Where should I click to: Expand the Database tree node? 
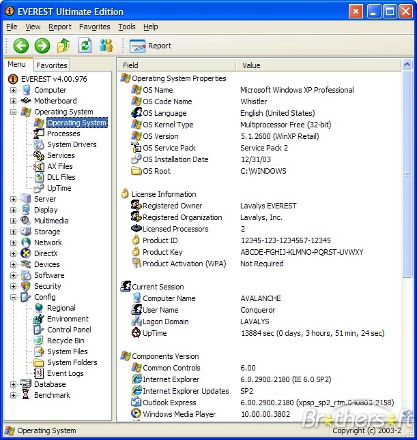pyautogui.click(x=13, y=384)
